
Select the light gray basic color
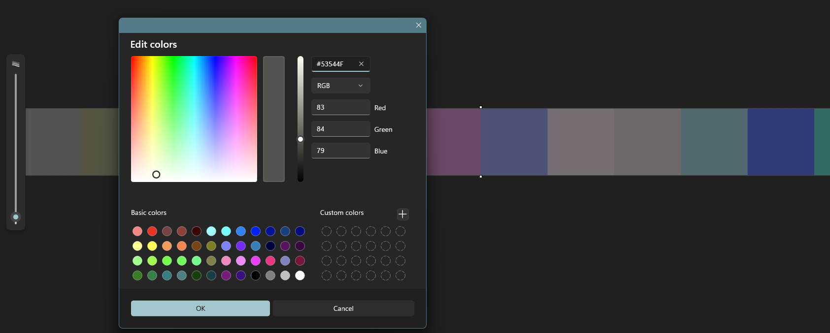(285, 275)
